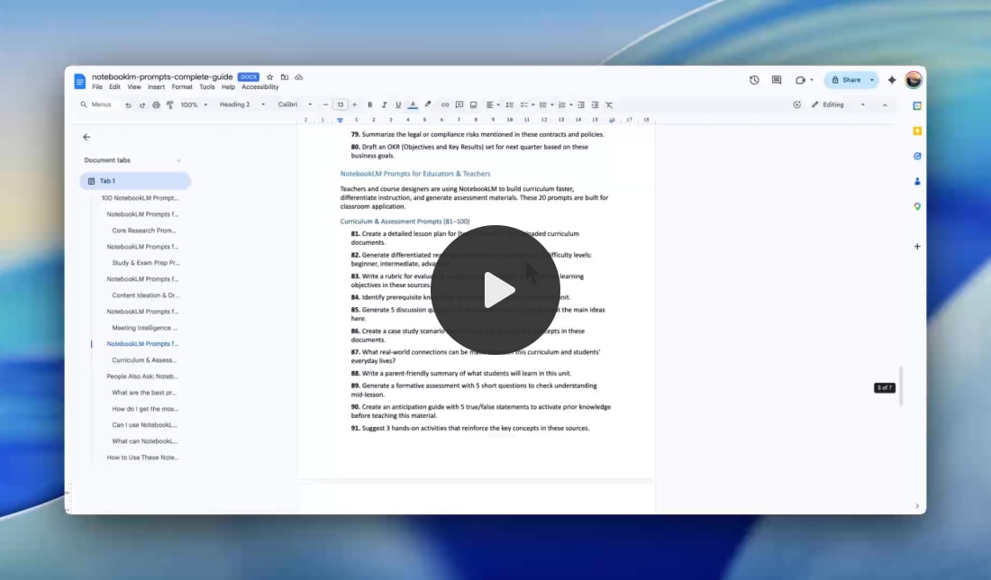Toggle underline formatting
Viewport: 991px width, 580px height.
click(398, 104)
